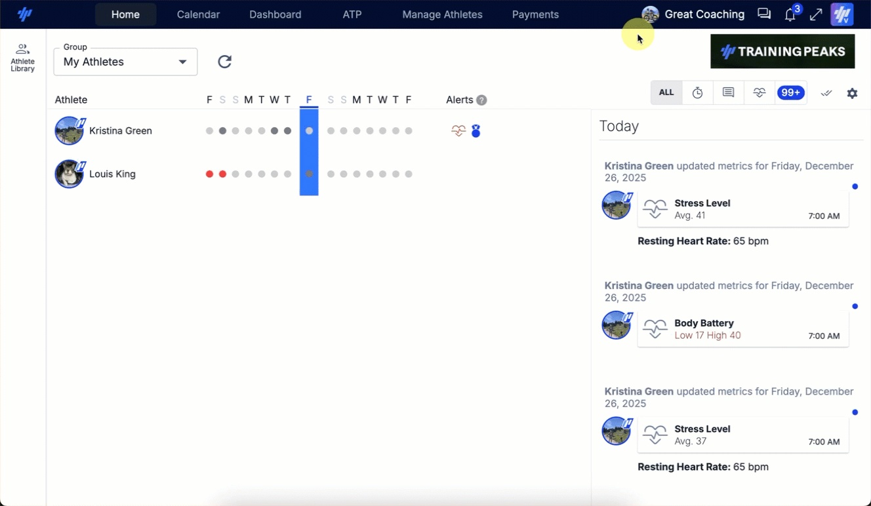Switch to the Calendar tab
Image resolution: width=871 pixels, height=506 pixels.
198,14
